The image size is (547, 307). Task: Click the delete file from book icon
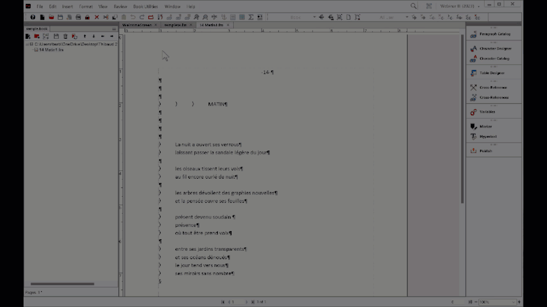click(x=65, y=36)
